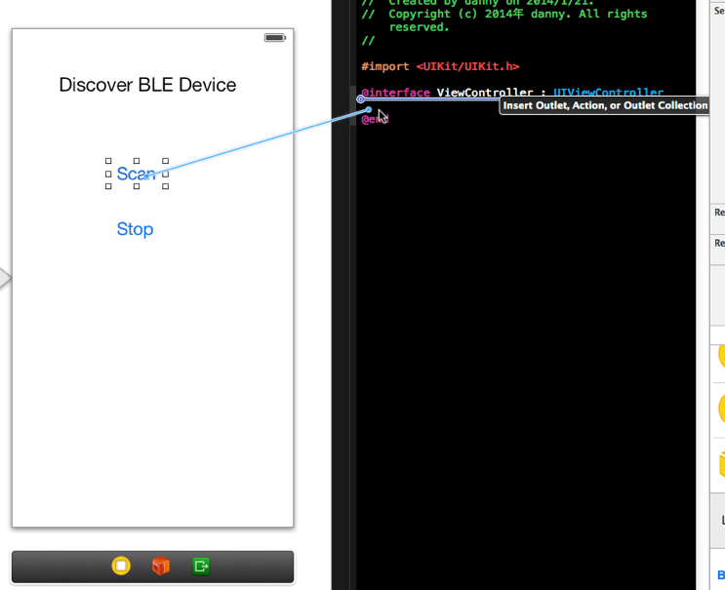Viewport: 725px width, 590px height.
Task: Click the yellow View Controller dock icon
Action: (x=121, y=566)
